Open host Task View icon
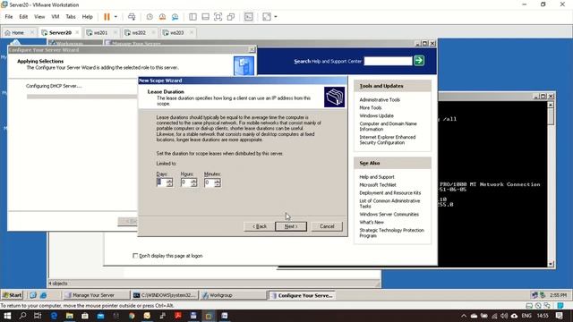The width and height of the screenshot is (573, 322). [x=38, y=316]
